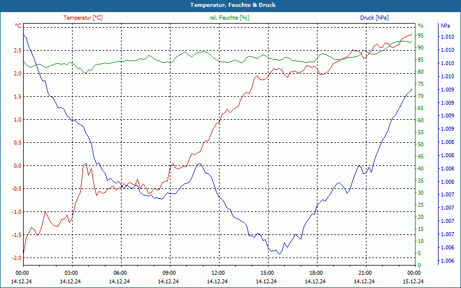Click the '0,0' temperature axis value
The width and height of the screenshot is (461, 288).
point(18,165)
